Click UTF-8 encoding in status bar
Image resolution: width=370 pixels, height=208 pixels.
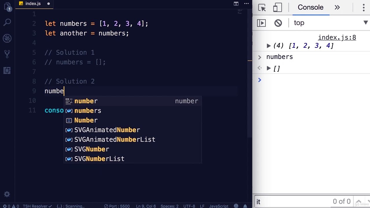click(189, 206)
